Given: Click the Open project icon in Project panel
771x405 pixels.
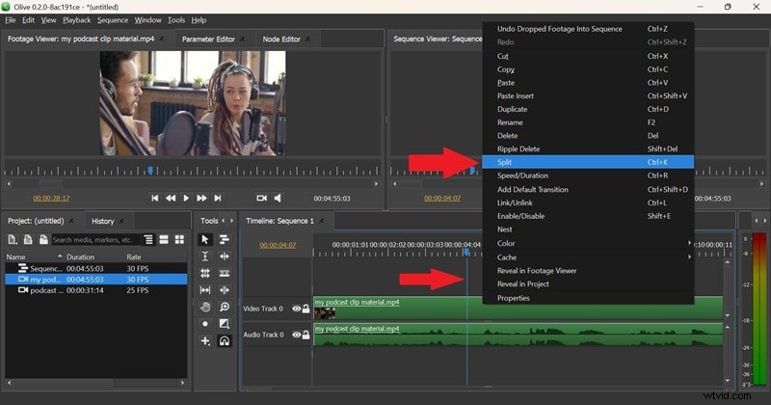Looking at the screenshot, I should point(28,240).
